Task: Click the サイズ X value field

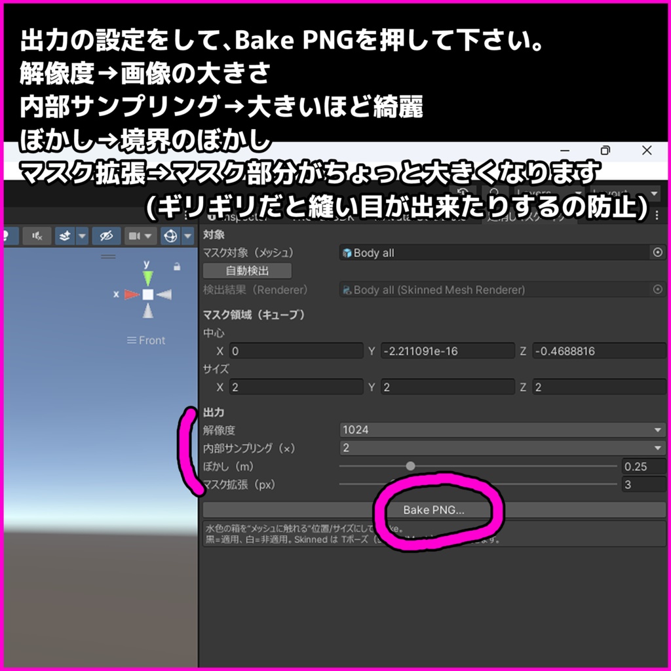Action: (296, 387)
